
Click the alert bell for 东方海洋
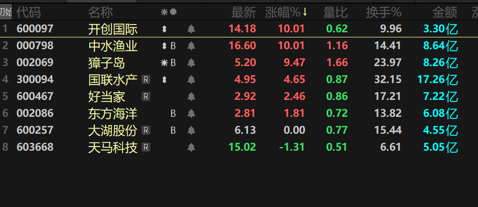pos(191,114)
